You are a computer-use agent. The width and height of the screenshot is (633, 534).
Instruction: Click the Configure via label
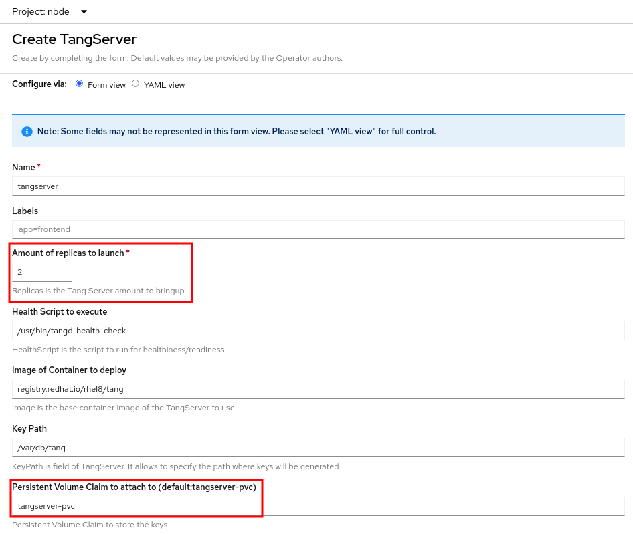[37, 84]
